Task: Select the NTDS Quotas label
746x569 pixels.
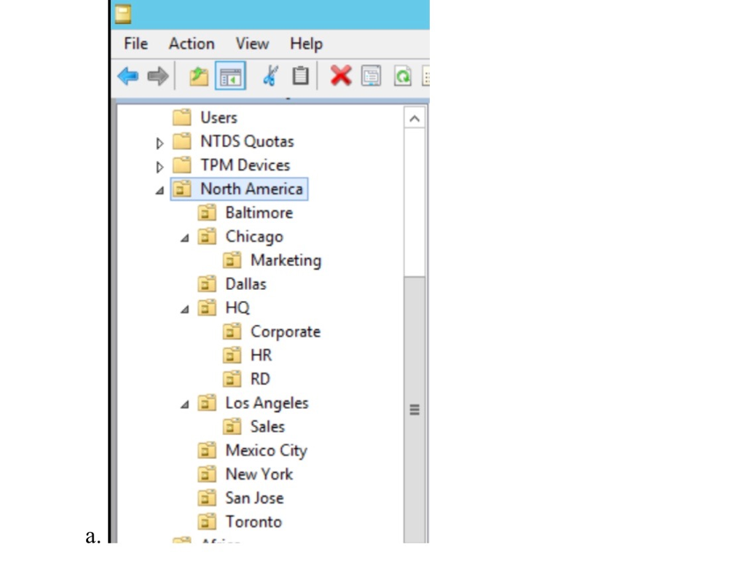Action: coord(248,141)
